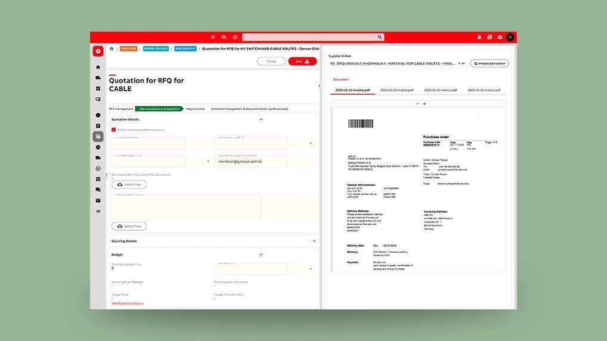607x341 pixels.
Task: Go to Negotiations step
Action: (x=196, y=108)
